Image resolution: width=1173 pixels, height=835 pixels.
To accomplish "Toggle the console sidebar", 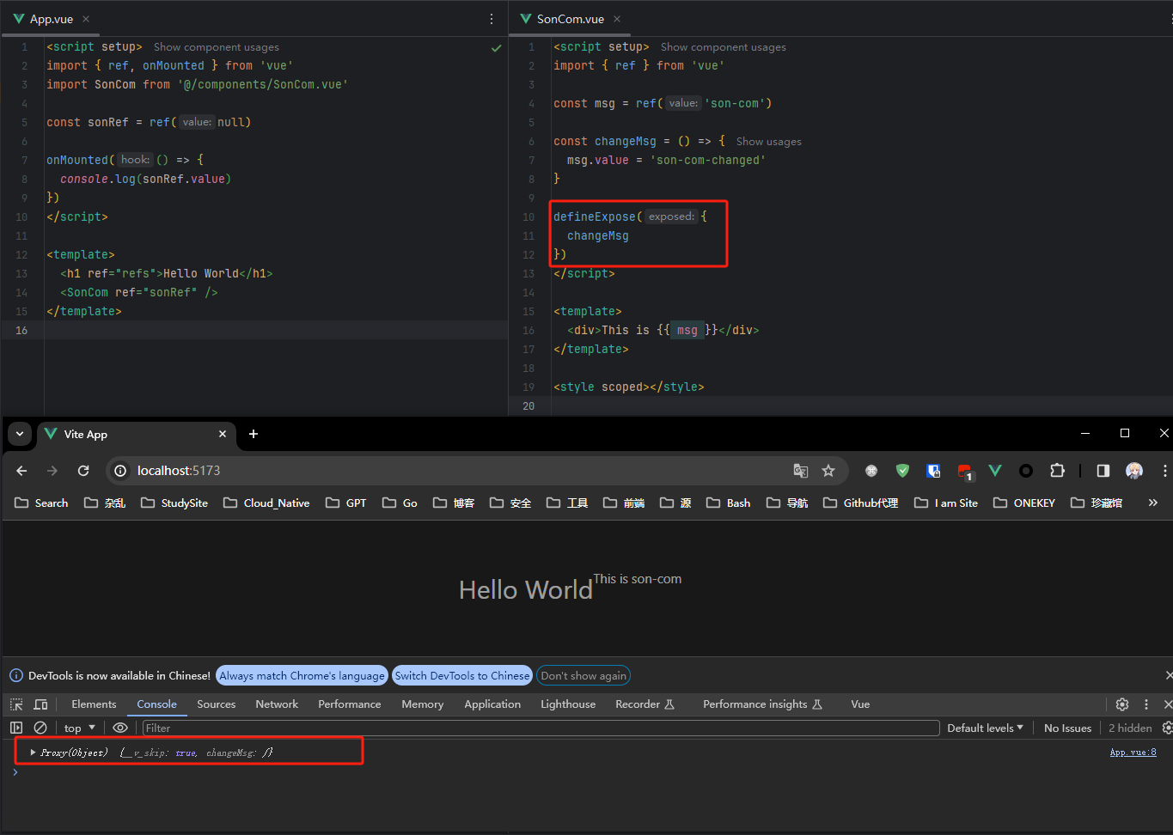I will (16, 728).
